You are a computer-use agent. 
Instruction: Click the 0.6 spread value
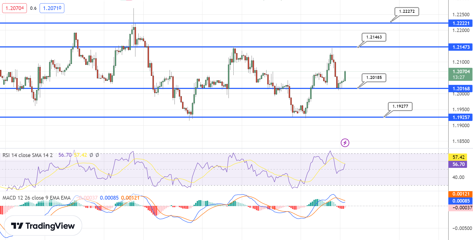33,8
